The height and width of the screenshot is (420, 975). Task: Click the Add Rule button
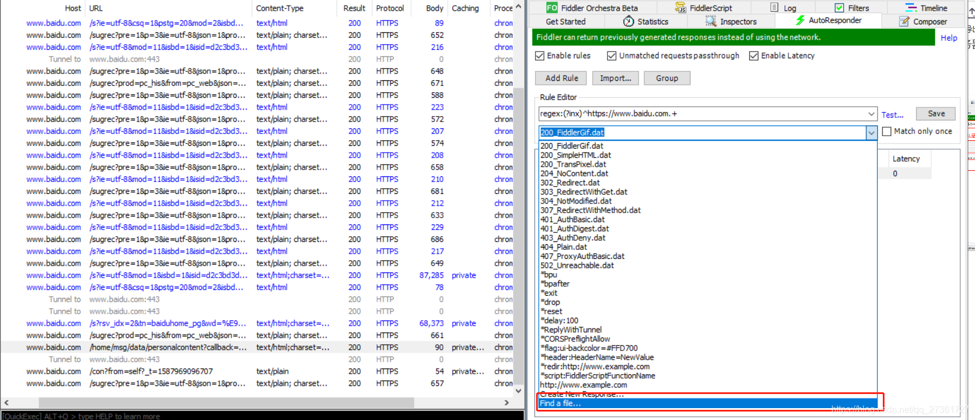pos(562,78)
